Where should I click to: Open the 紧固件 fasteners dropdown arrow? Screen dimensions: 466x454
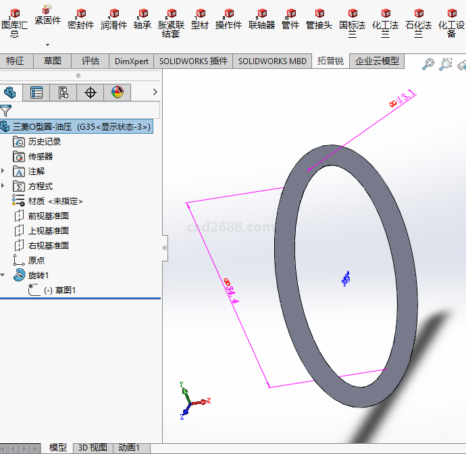point(47,45)
